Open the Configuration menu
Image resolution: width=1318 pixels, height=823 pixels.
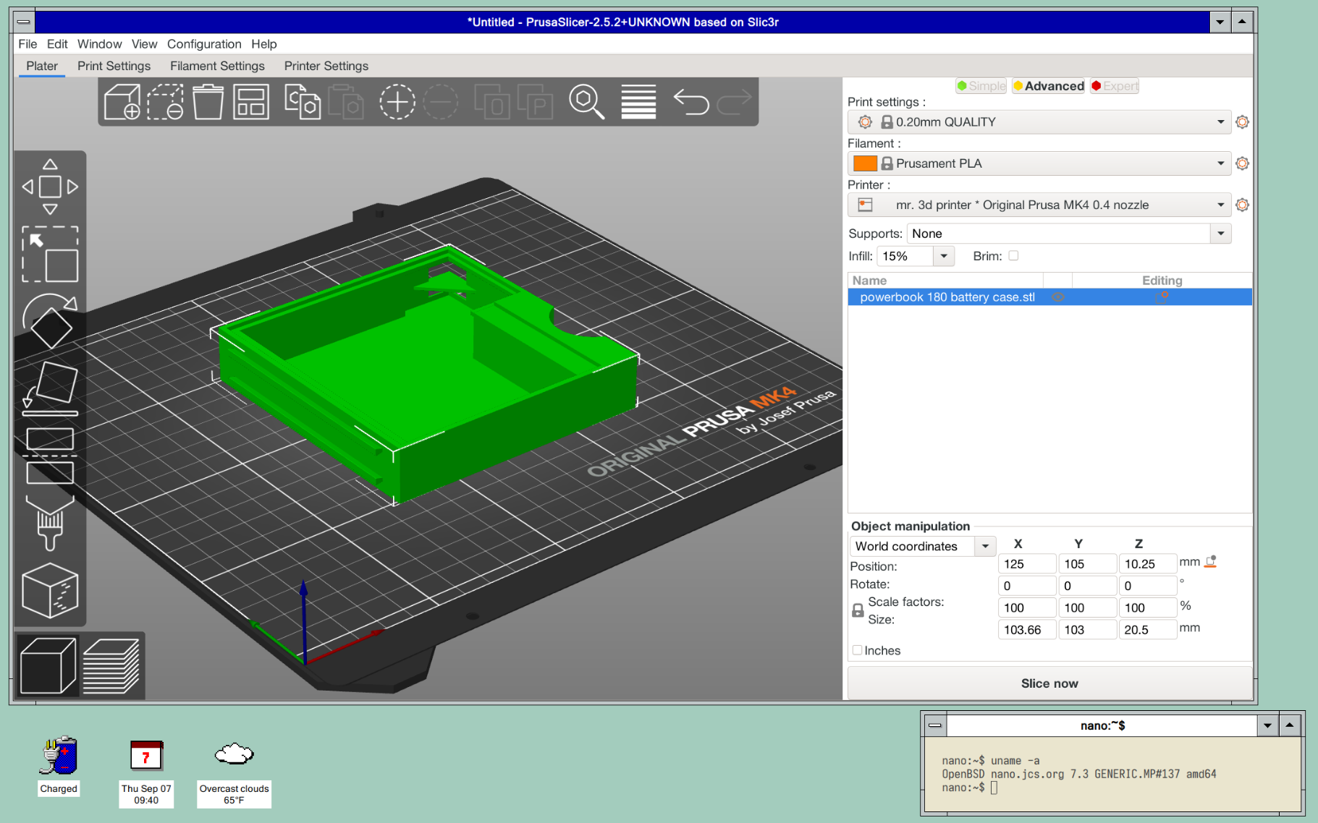[204, 44]
